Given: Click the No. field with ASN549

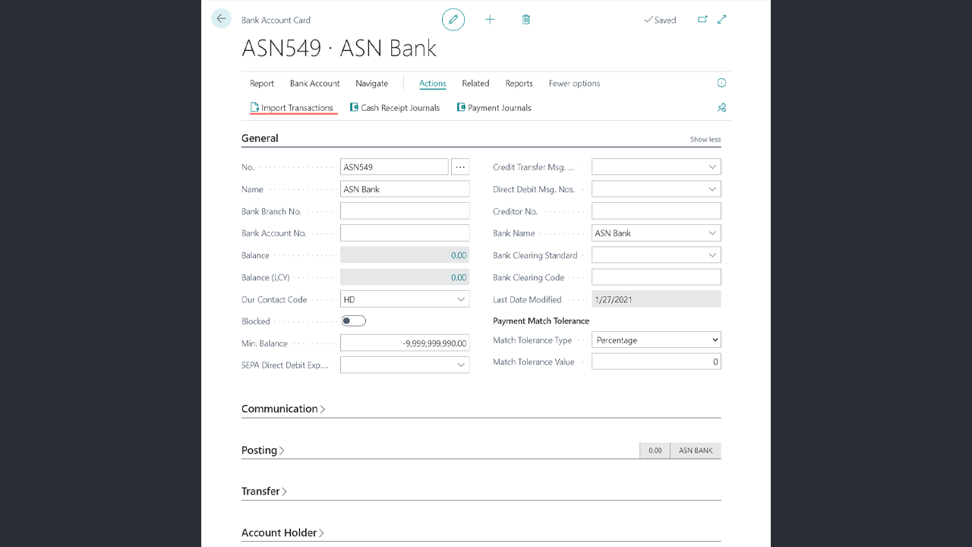Looking at the screenshot, I should coord(394,167).
